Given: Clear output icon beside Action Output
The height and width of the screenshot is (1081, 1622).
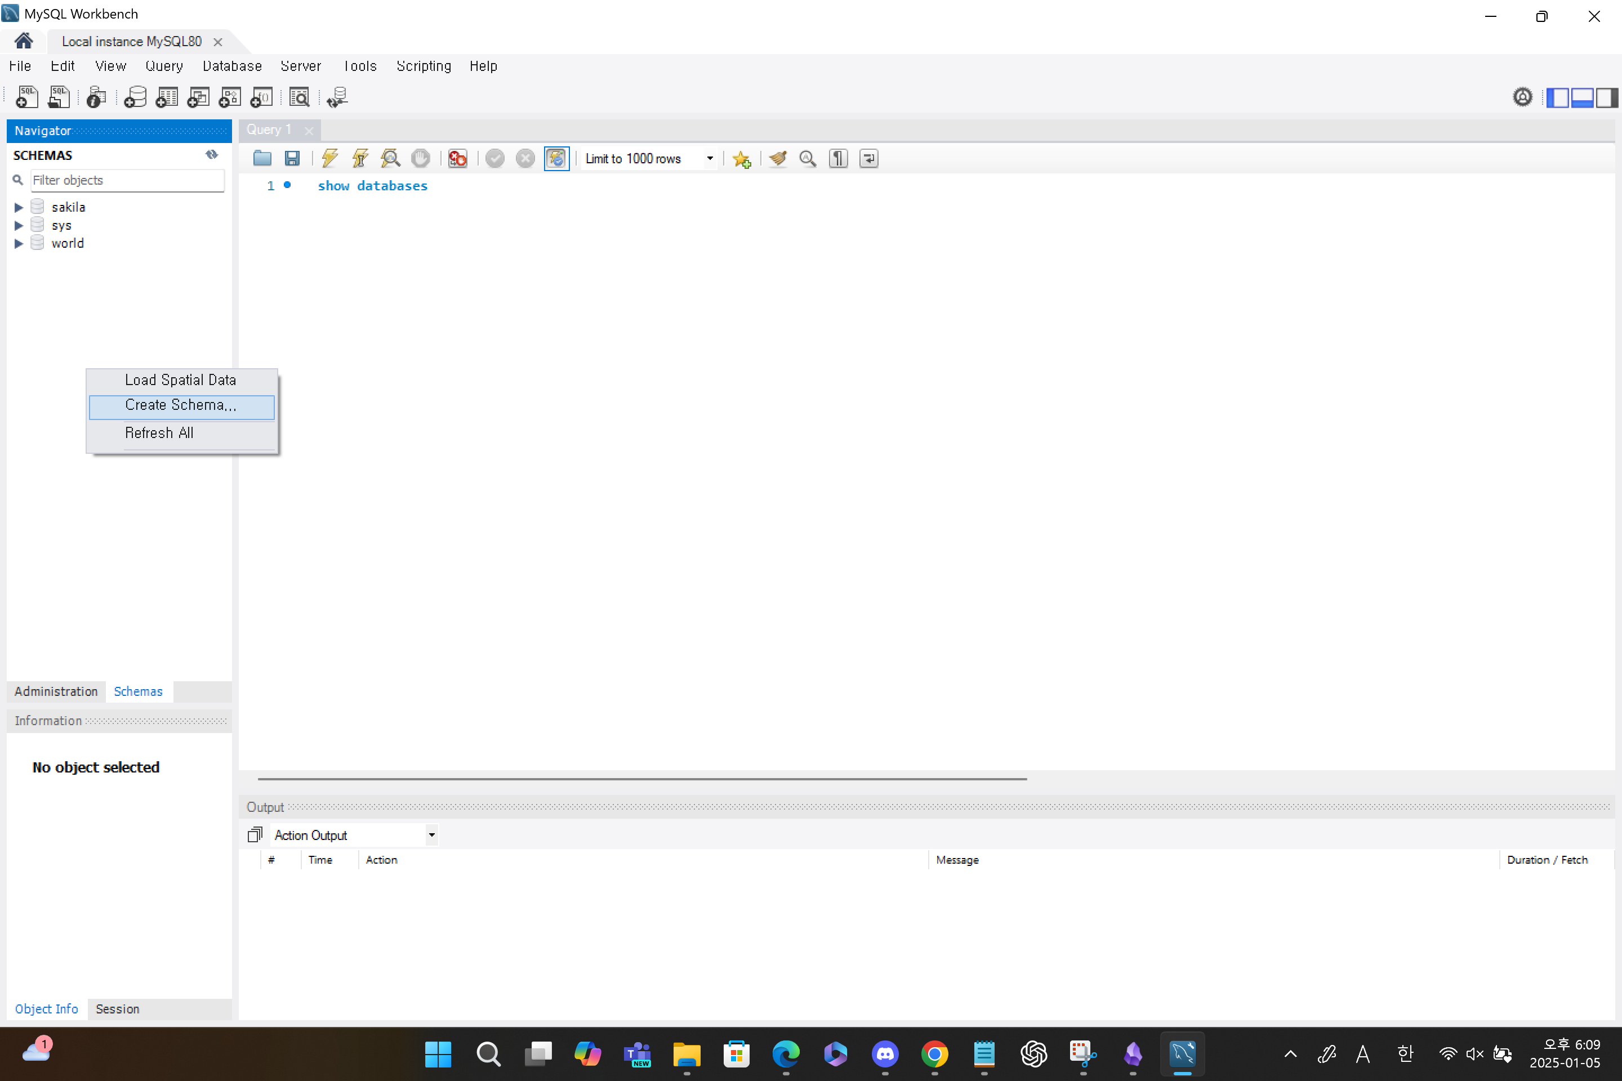Looking at the screenshot, I should 255,835.
